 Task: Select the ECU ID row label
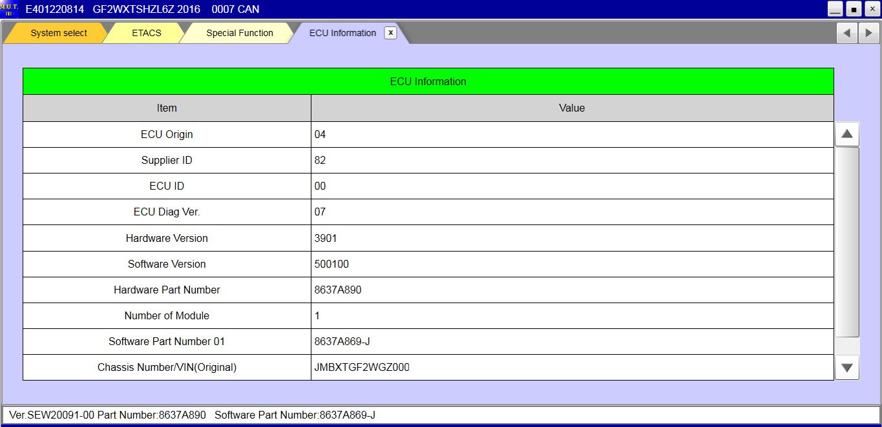click(x=167, y=186)
